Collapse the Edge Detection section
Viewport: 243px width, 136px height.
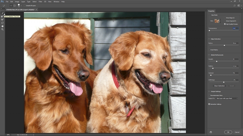point(209,39)
